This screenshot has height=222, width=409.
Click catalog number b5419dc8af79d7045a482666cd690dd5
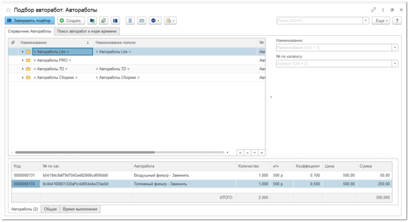click(75, 175)
